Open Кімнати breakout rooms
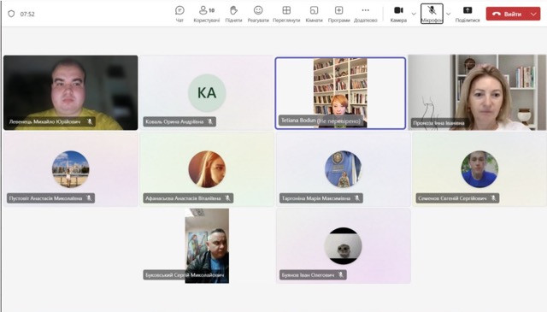The image size is (547, 312). pyautogui.click(x=314, y=14)
